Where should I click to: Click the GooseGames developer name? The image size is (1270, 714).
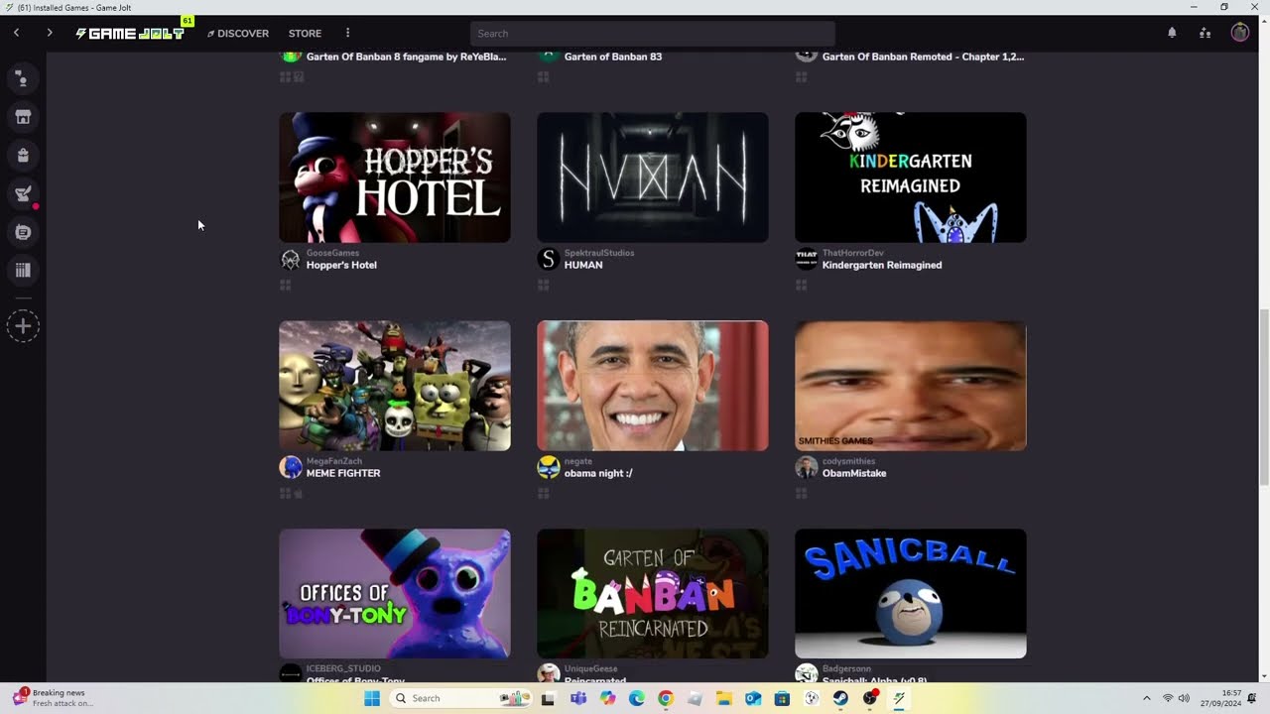click(332, 253)
